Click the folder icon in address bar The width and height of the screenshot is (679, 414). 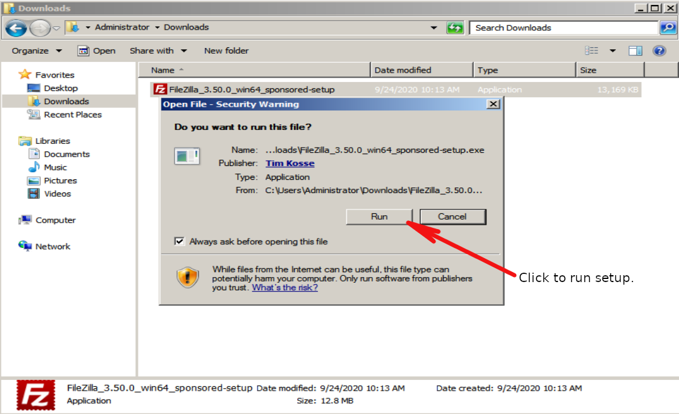point(73,27)
